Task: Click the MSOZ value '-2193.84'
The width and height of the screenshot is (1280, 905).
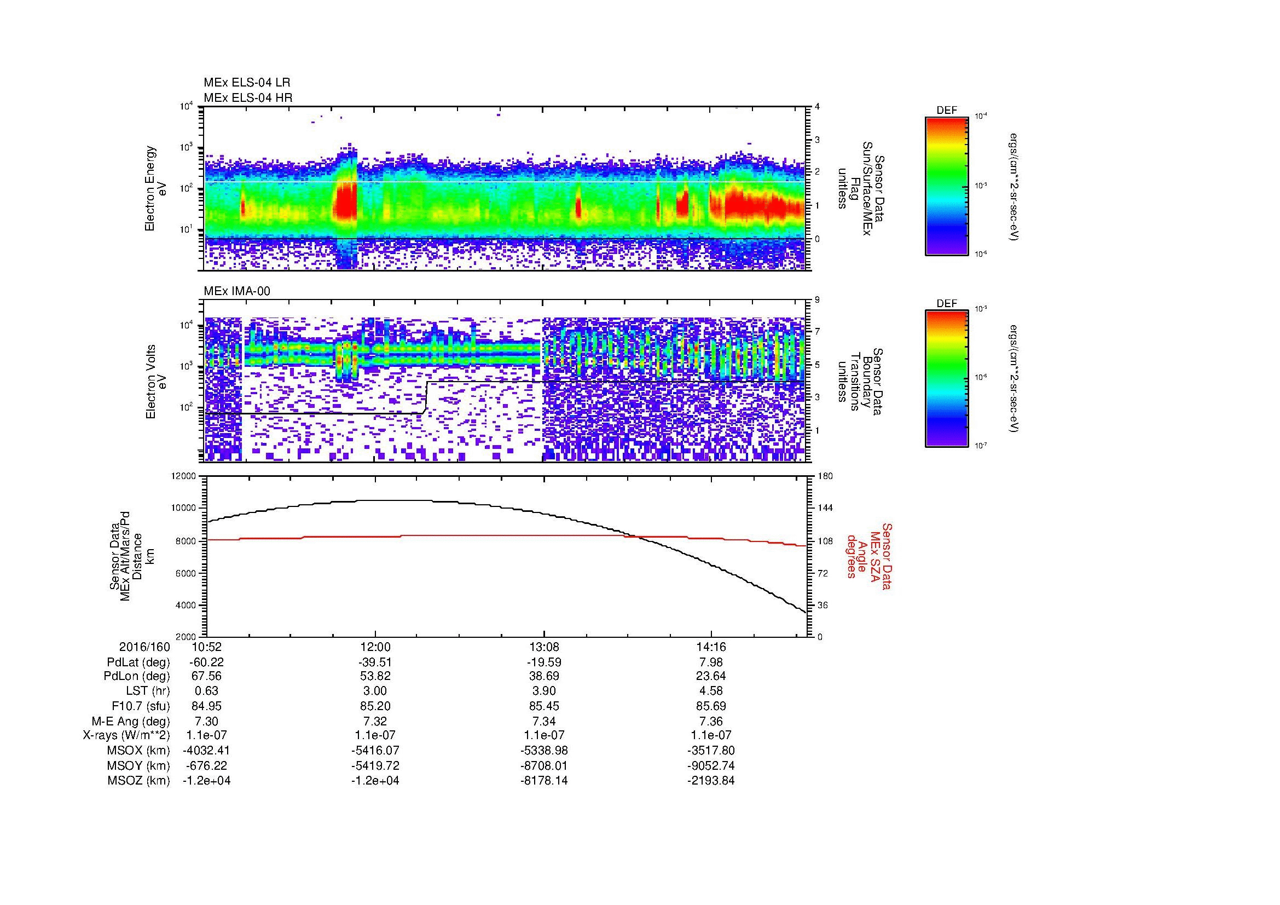Action: [711, 781]
